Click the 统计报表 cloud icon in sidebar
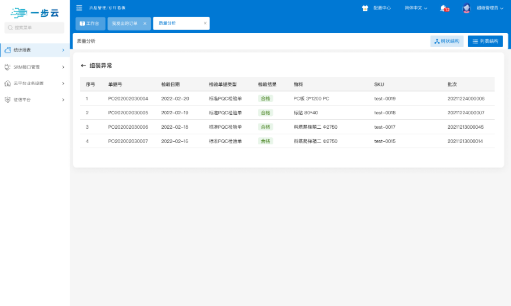Viewport: 511px width, 306px height. point(8,50)
